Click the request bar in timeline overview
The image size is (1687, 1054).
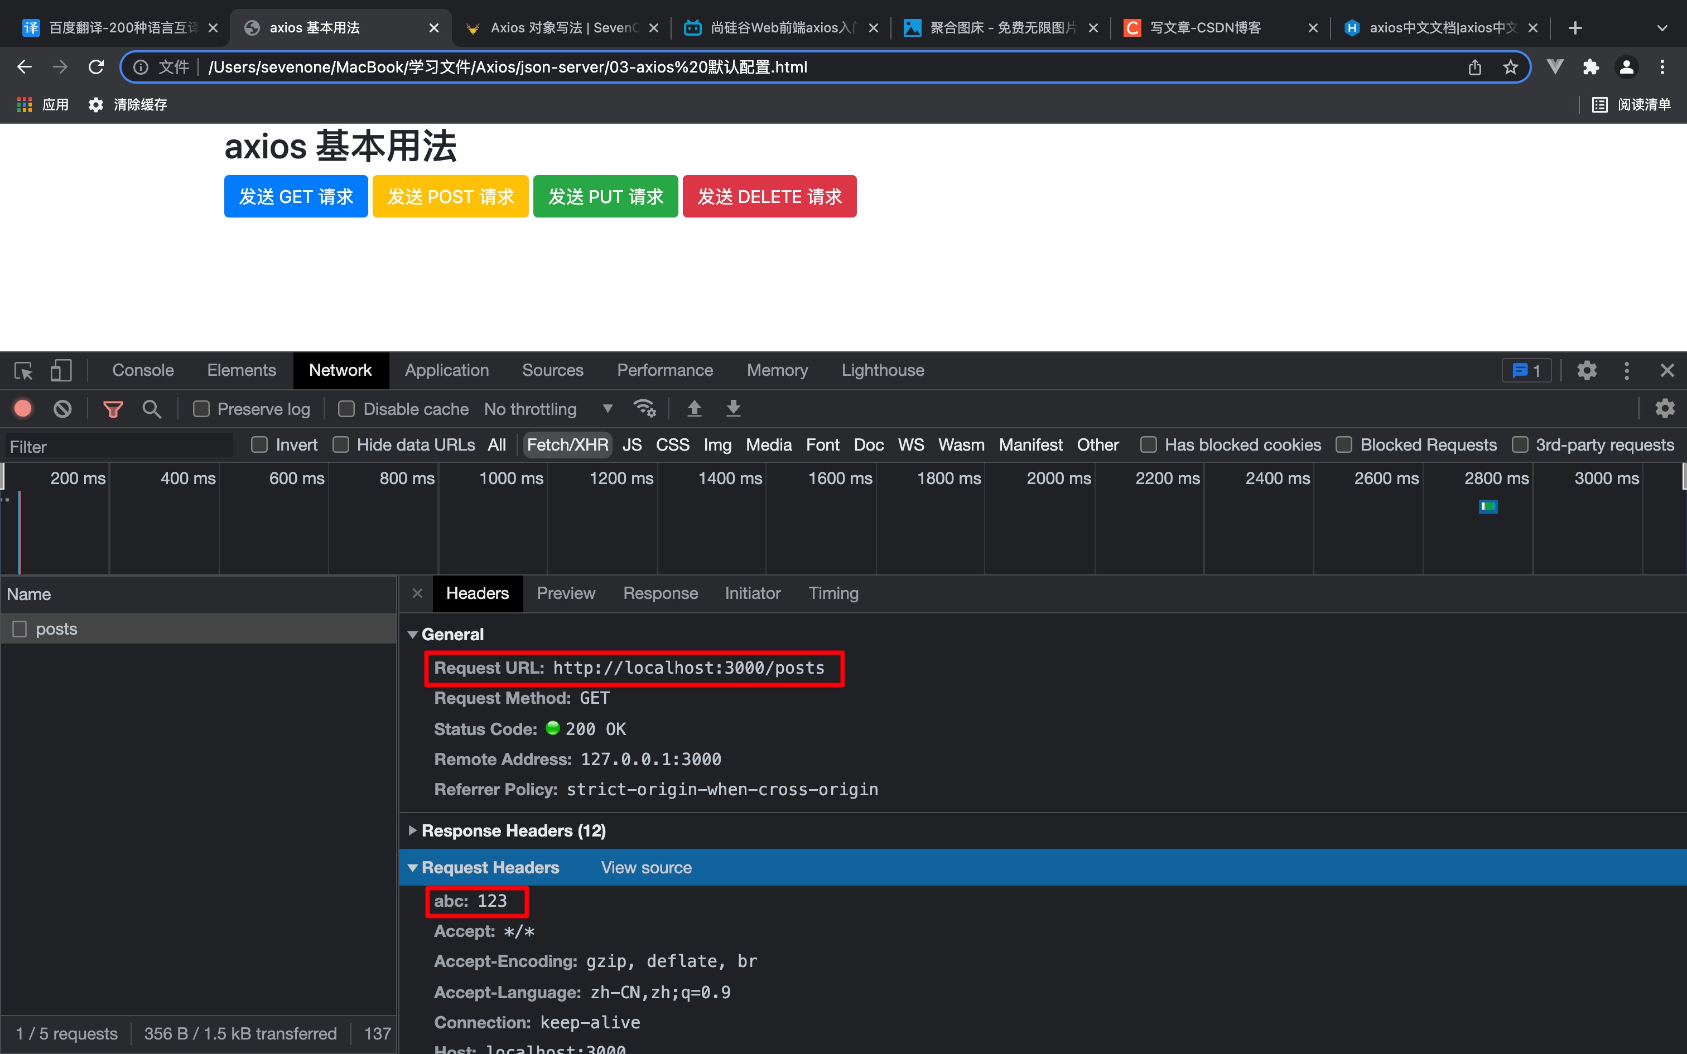[1488, 507]
